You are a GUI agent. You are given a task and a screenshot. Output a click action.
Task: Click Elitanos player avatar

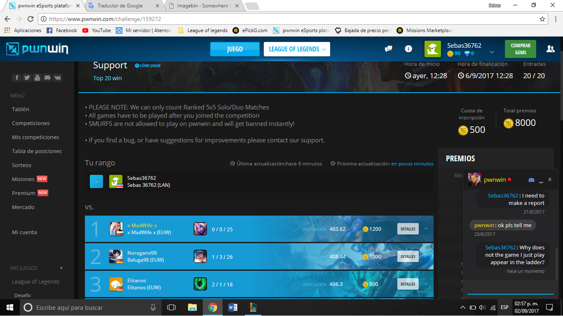tap(116, 284)
